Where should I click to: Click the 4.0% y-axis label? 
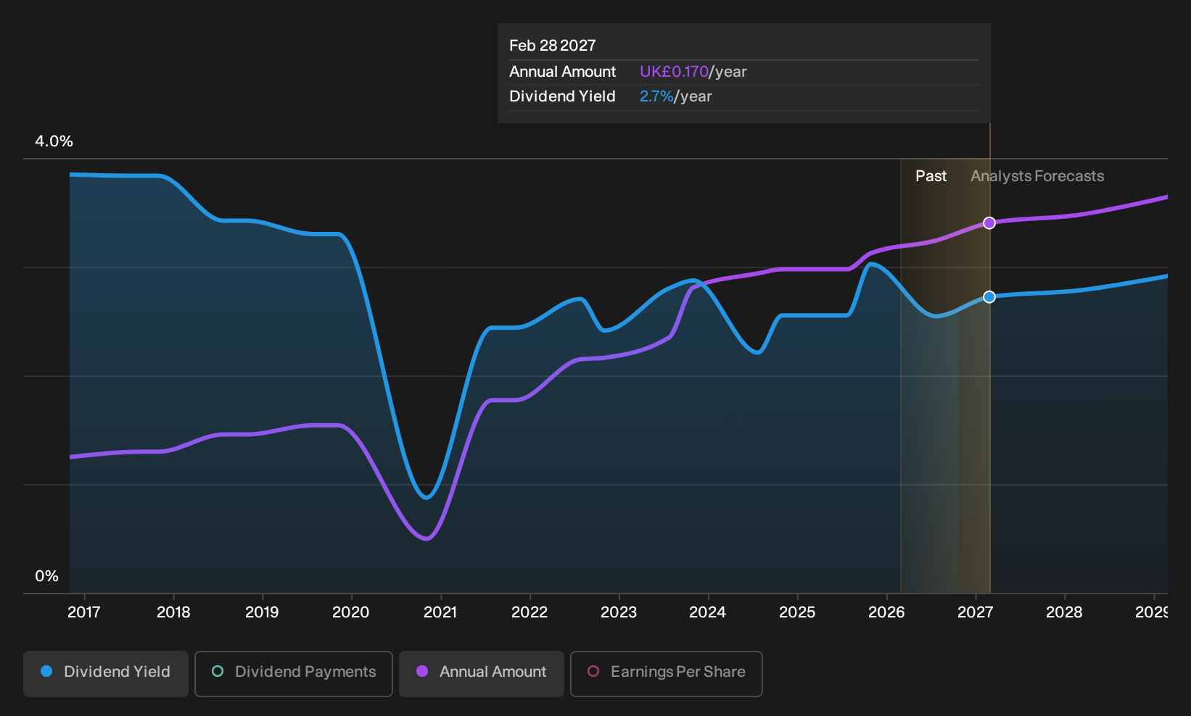click(54, 141)
